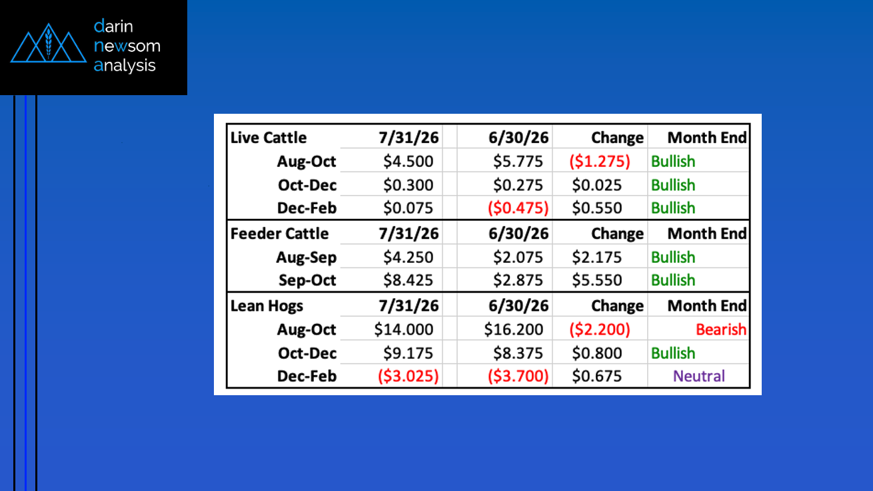Click the ($0.475) live cattle cell
873x491 pixels.
click(x=518, y=208)
